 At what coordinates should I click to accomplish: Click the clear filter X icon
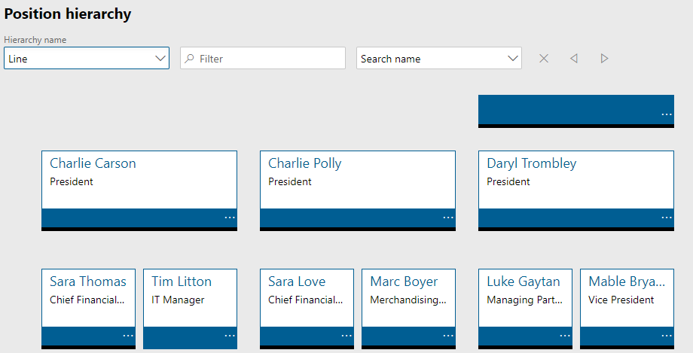click(544, 59)
